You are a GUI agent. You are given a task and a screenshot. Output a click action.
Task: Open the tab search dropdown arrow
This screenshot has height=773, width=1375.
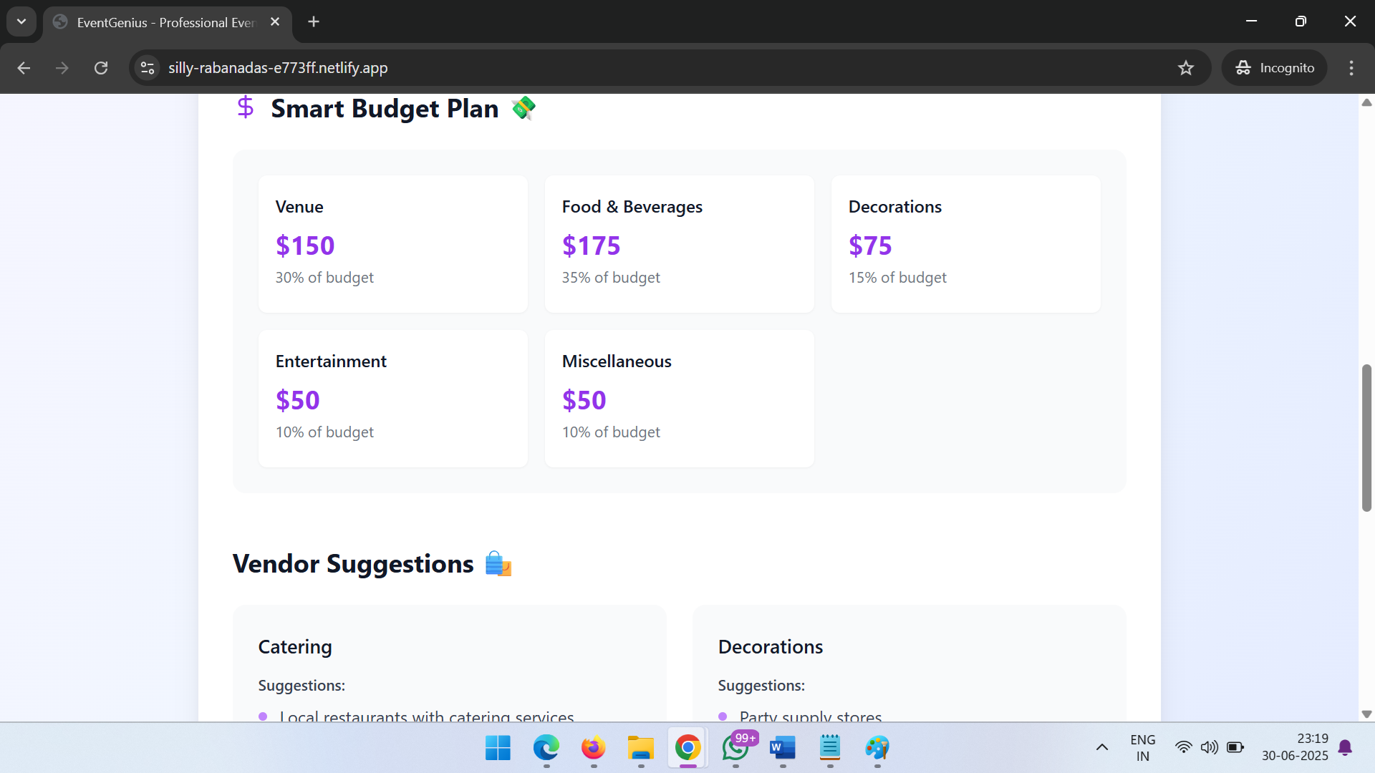coord(21,21)
